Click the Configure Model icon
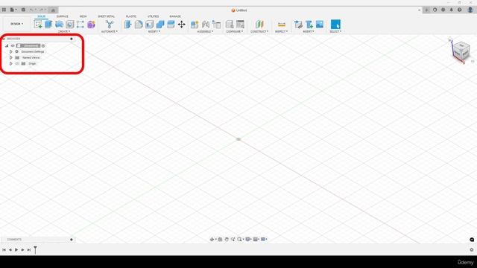 230,25
